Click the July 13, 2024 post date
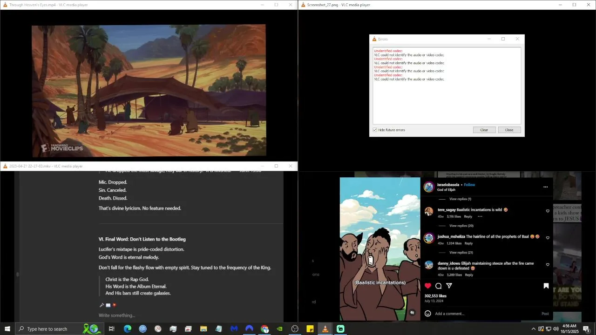596x335 pixels. pyautogui.click(x=433, y=301)
